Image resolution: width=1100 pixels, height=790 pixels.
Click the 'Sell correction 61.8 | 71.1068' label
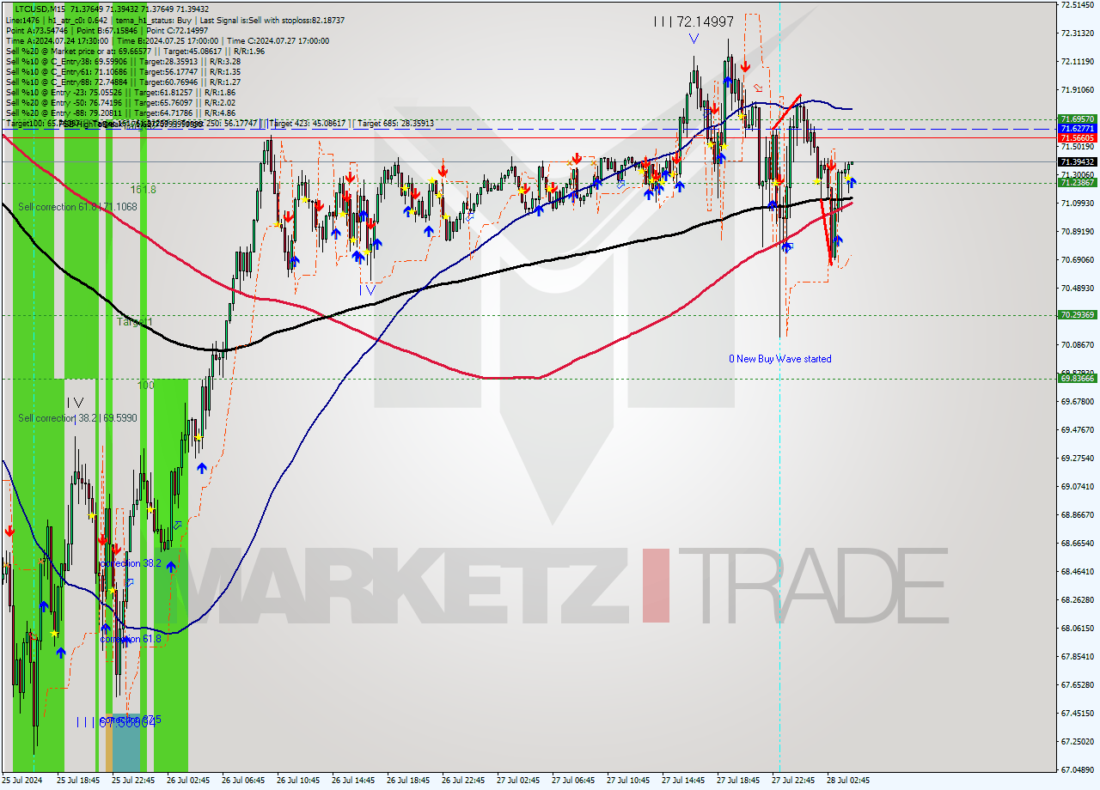pyautogui.click(x=77, y=207)
